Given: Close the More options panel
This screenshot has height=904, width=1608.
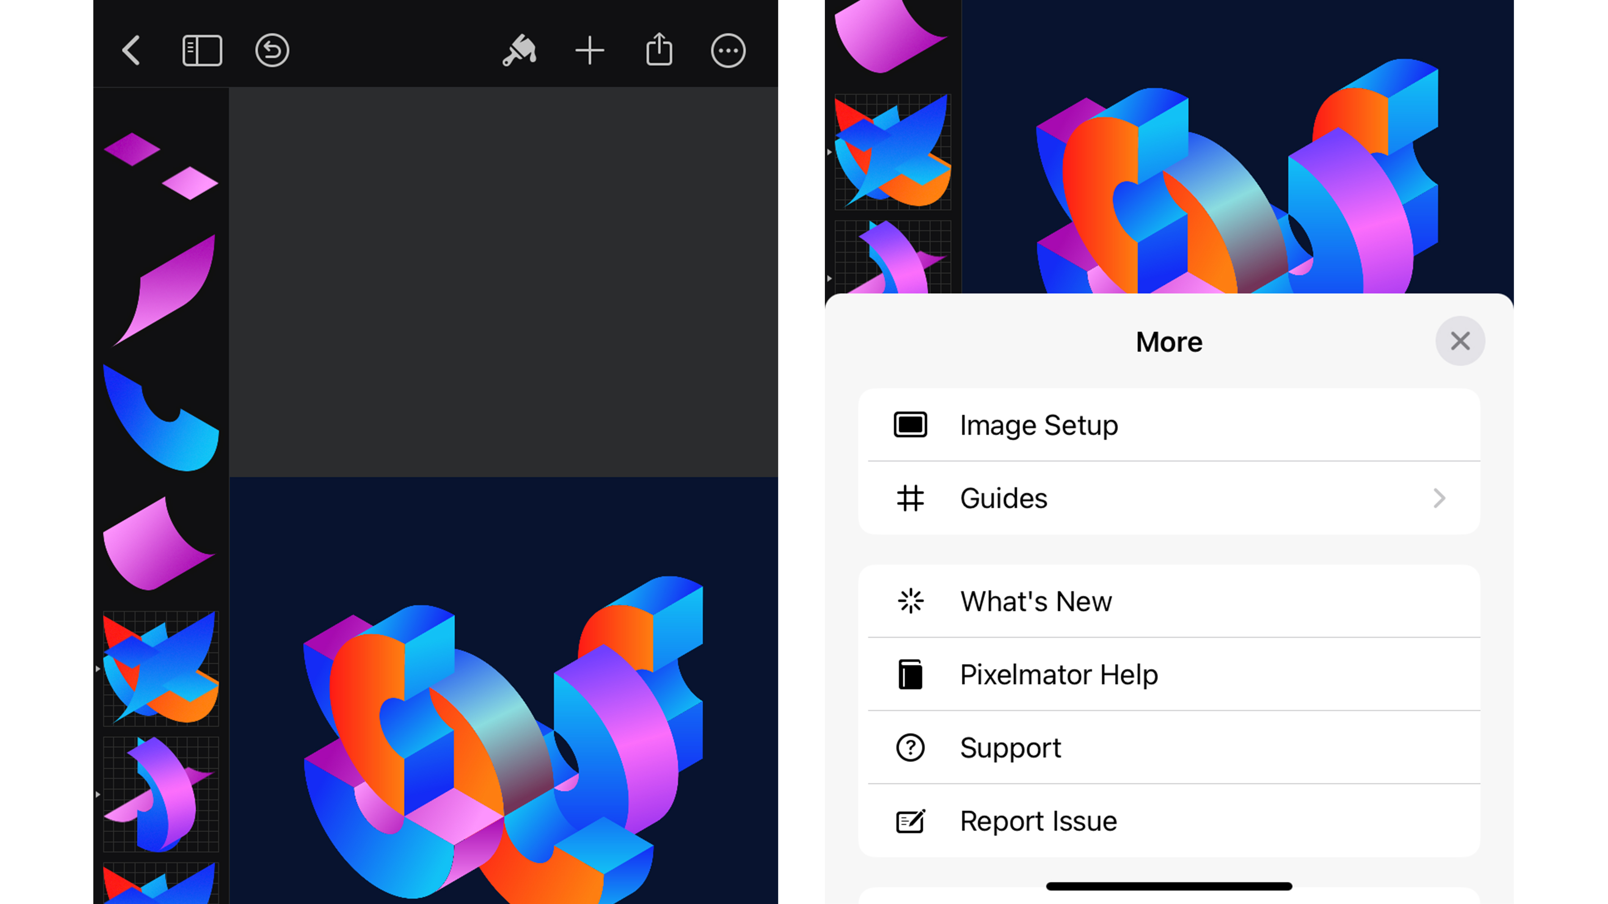Looking at the screenshot, I should [1460, 340].
